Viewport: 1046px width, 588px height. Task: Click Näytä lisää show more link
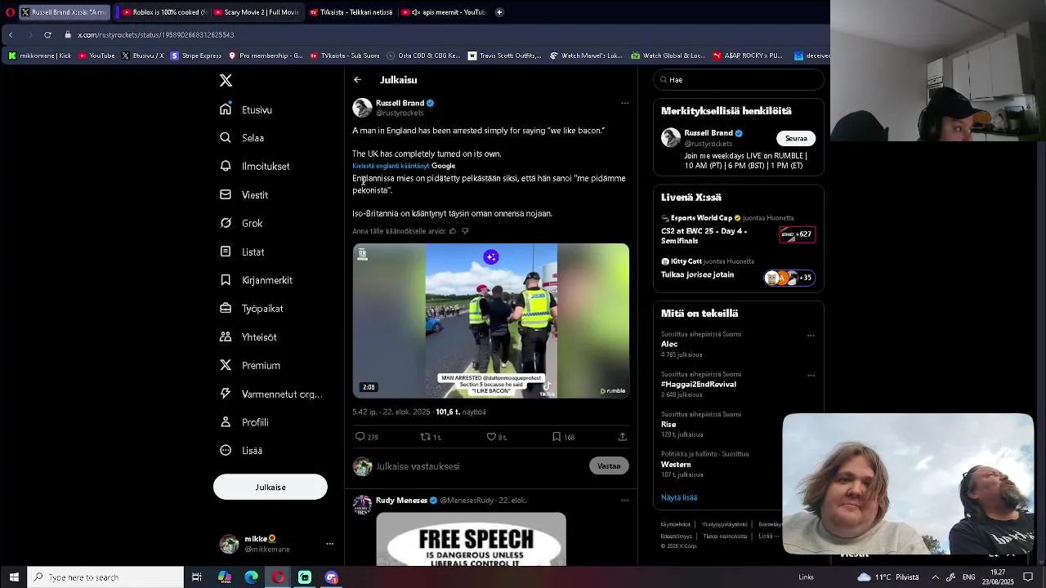[679, 497]
